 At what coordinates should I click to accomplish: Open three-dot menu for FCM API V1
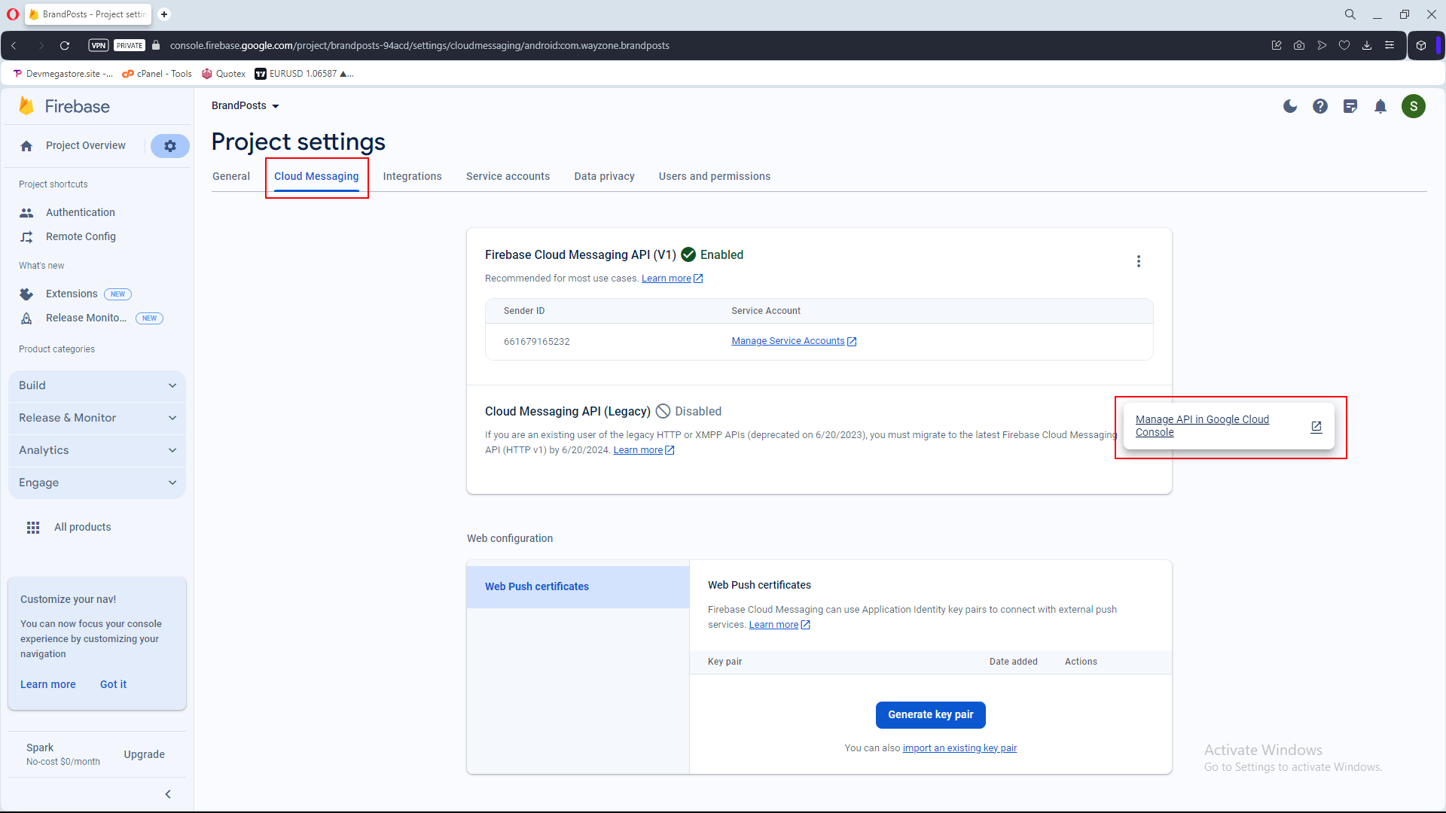click(1139, 261)
